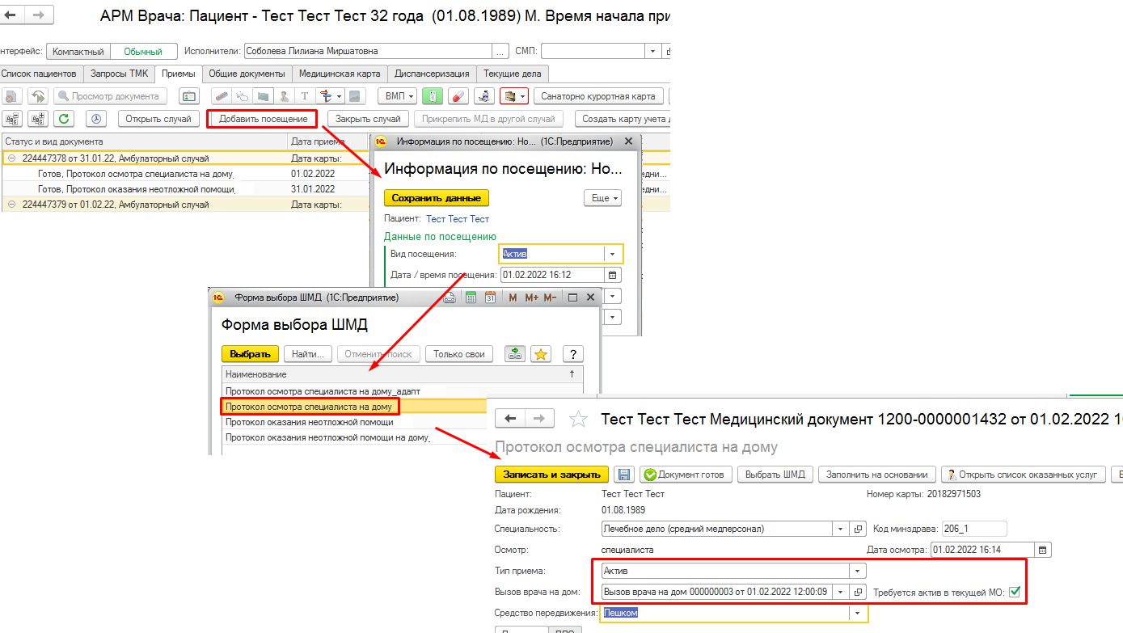Viewport: 1123px width, 633px height.
Task: Click the circular arrow icon in the upper toolbar
Action: pyautogui.click(x=38, y=96)
